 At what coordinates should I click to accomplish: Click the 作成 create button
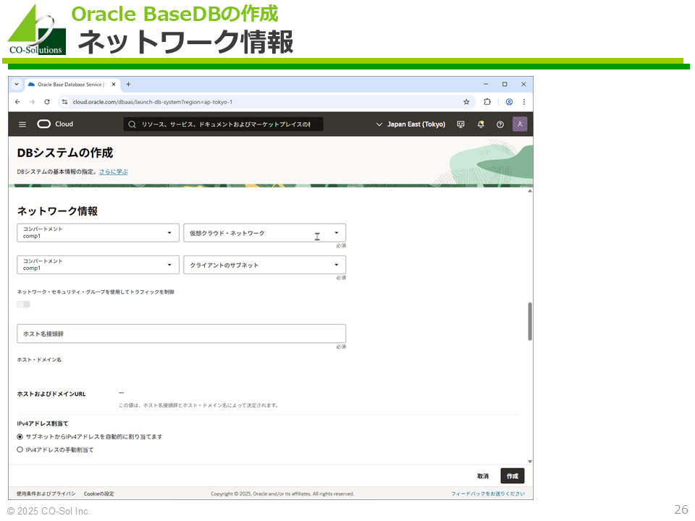pyautogui.click(x=513, y=476)
